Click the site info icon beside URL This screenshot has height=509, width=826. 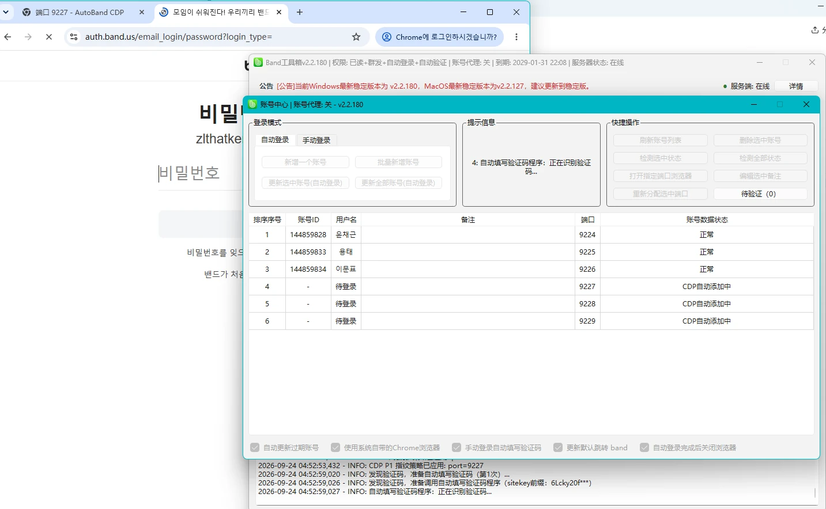point(73,37)
